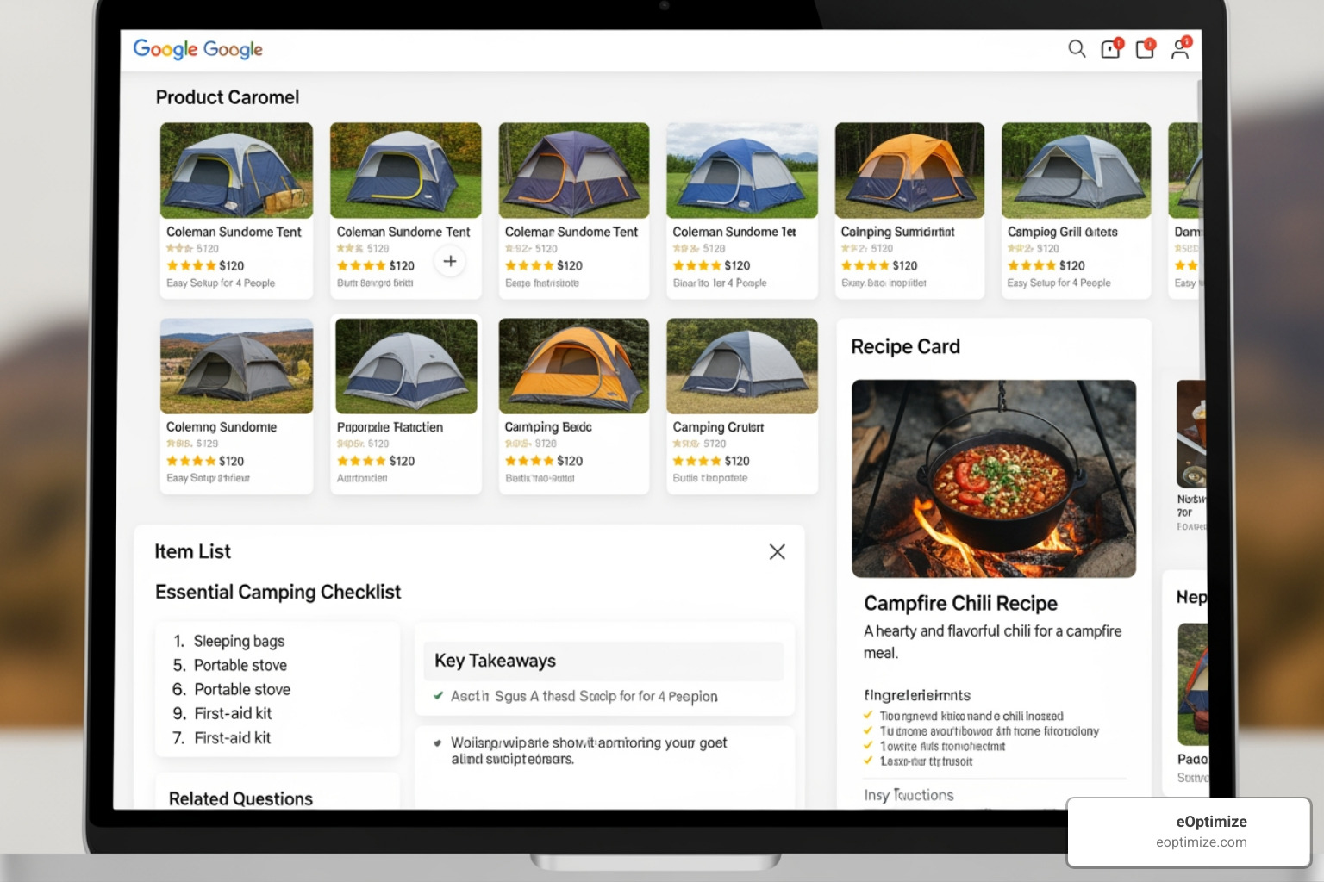Image resolution: width=1324 pixels, height=882 pixels.
Task: Click the plus icon on the Coleman Sundome Tent card
Action: coord(450,261)
